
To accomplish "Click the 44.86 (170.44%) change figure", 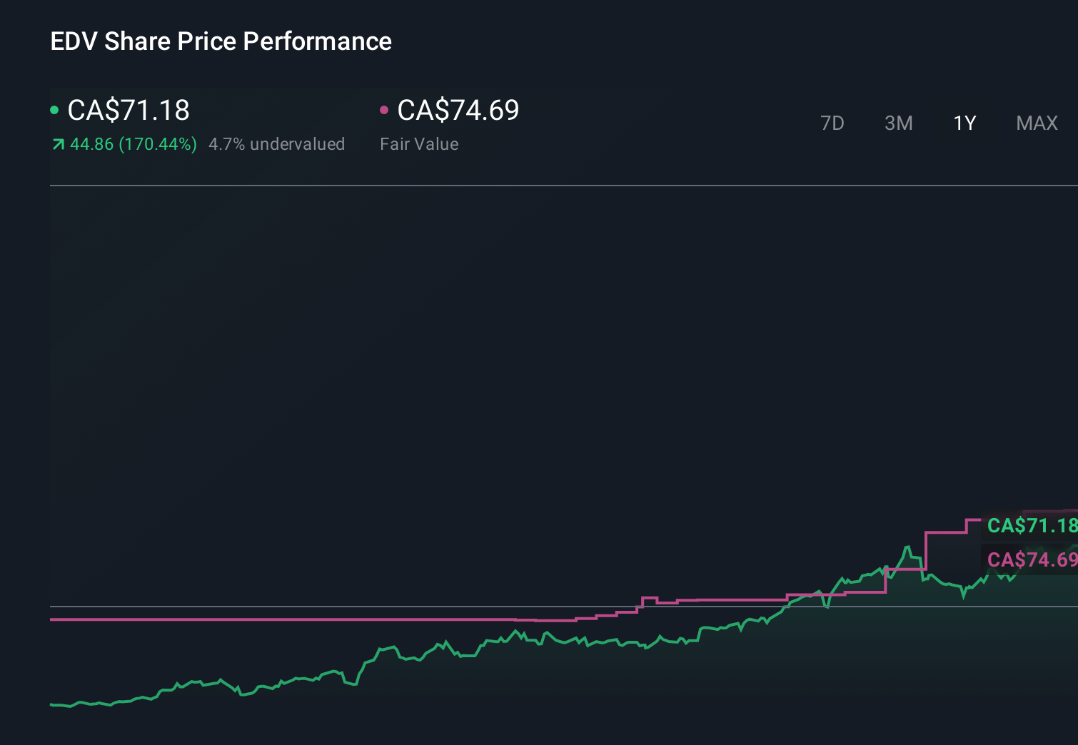I will 134,144.
